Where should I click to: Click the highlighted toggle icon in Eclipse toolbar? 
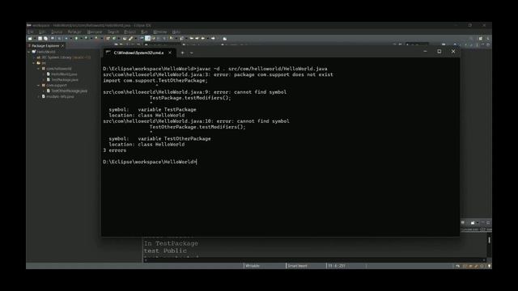147,39
